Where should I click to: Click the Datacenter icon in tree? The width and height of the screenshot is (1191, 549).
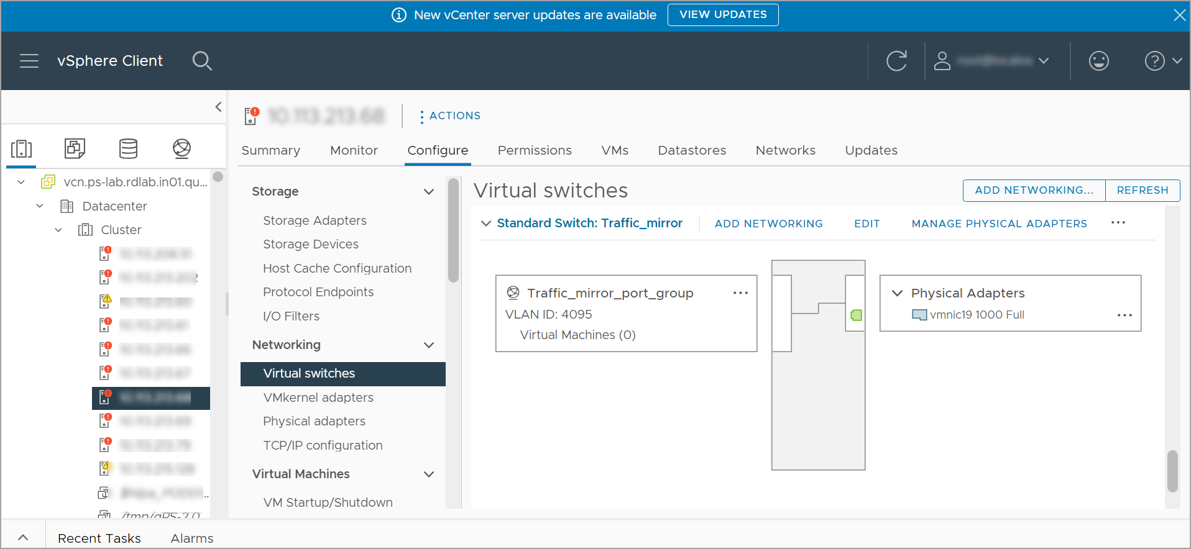(67, 206)
